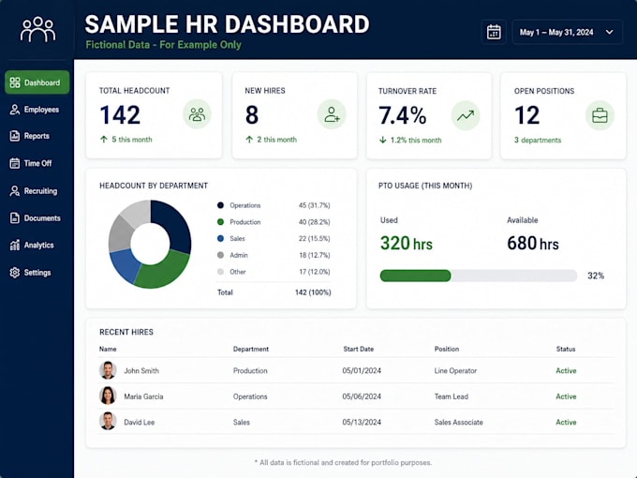Click the Time Off calendar icon
This screenshot has height=478, width=637.
point(15,163)
